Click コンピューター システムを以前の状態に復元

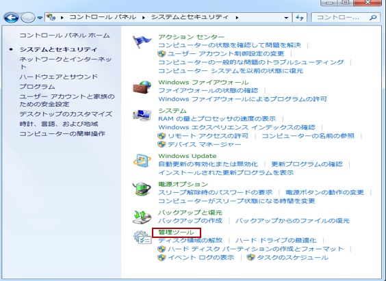pyautogui.click(x=231, y=71)
